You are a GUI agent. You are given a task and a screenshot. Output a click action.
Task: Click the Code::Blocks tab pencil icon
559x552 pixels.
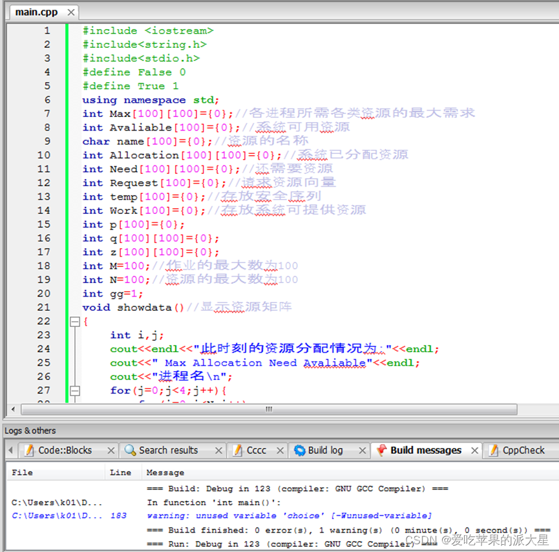coord(30,451)
